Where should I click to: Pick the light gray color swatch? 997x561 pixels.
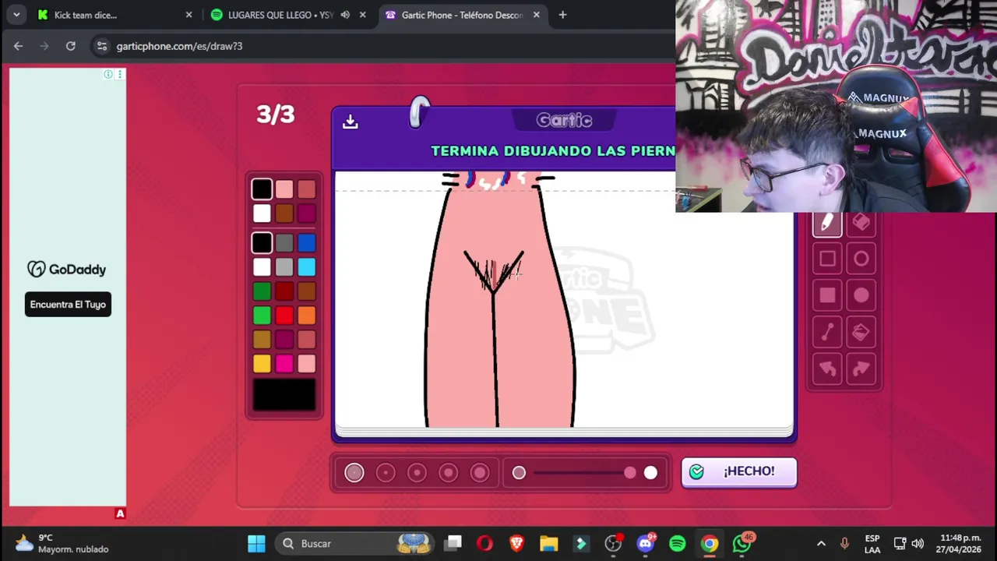tap(284, 267)
